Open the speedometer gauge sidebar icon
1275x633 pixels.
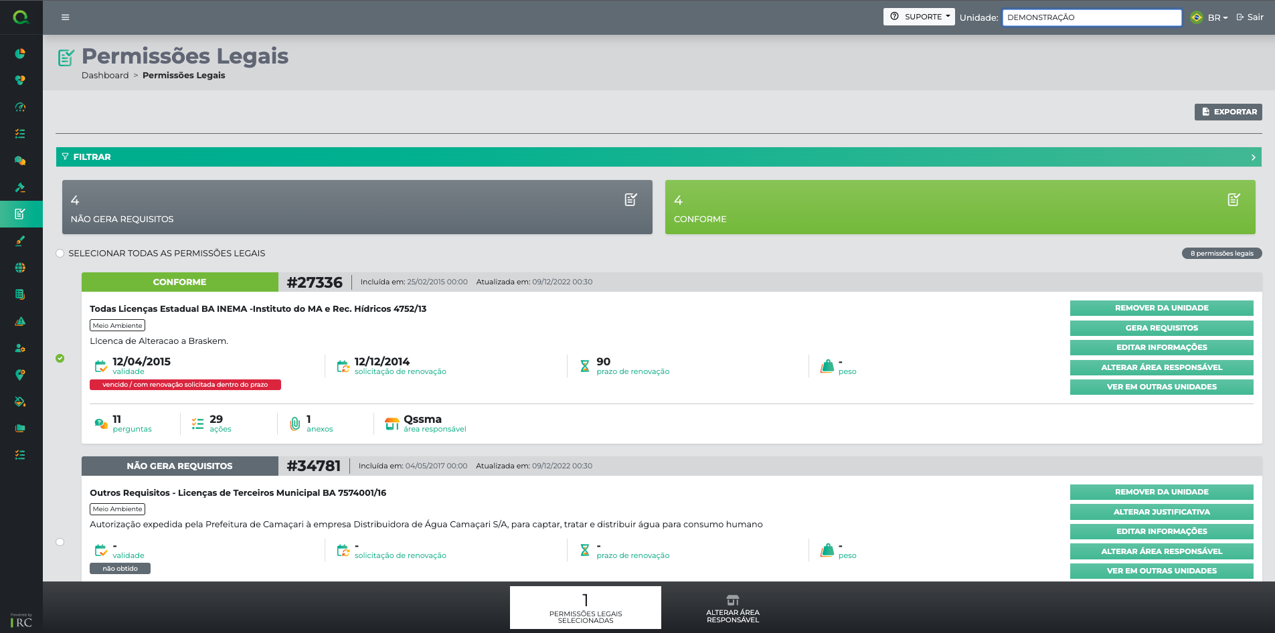(x=20, y=107)
